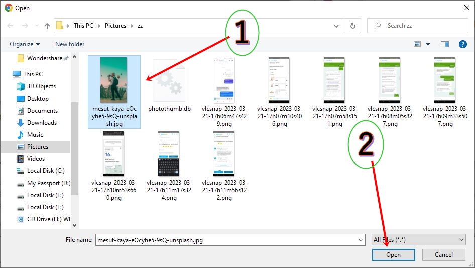Go back using the back arrow

(x=10, y=26)
